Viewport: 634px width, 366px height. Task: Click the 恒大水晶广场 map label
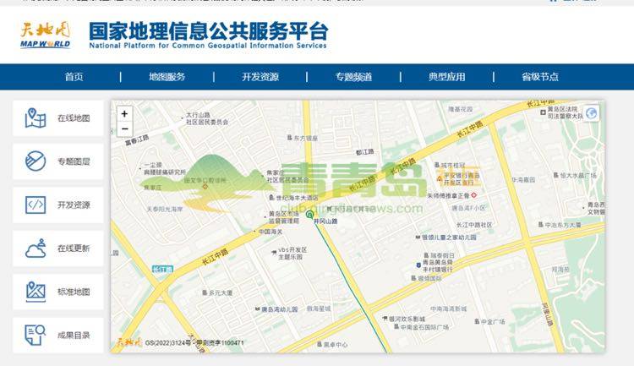578,175
